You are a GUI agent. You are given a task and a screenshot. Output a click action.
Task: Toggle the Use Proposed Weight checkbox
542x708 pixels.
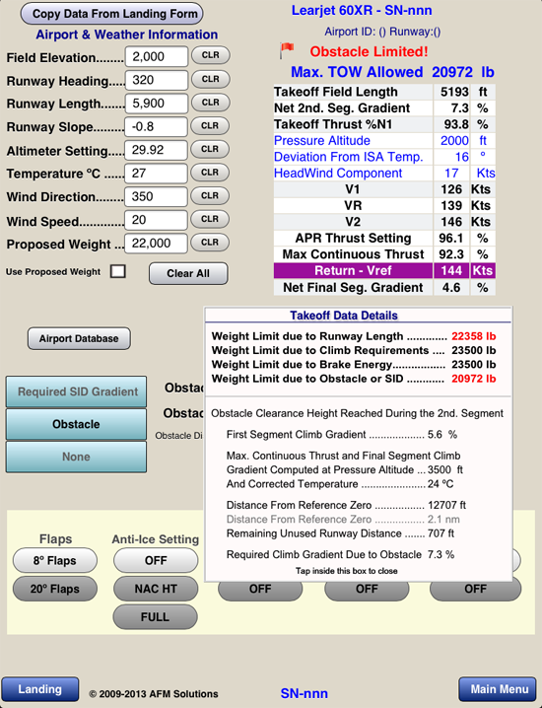[x=118, y=271]
